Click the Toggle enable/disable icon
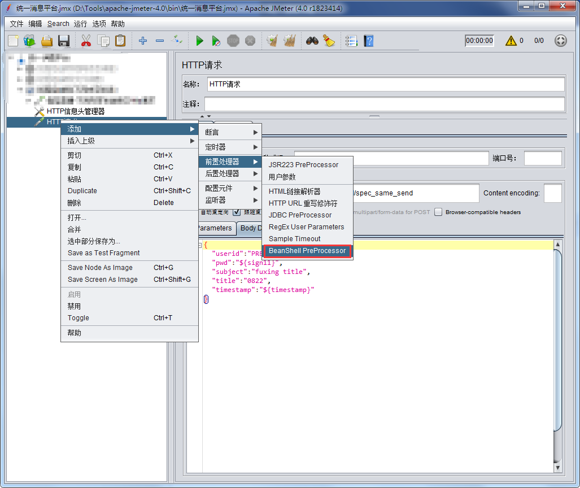 point(177,40)
